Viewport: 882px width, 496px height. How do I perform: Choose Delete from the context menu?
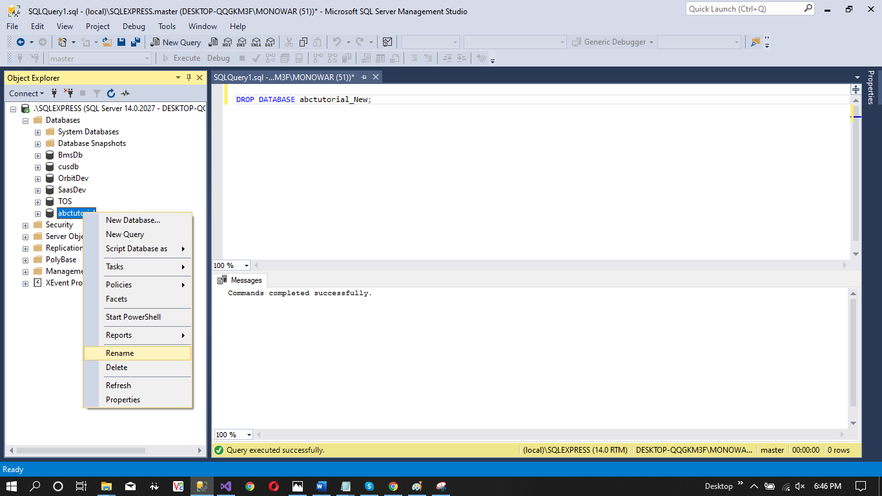coord(138,367)
